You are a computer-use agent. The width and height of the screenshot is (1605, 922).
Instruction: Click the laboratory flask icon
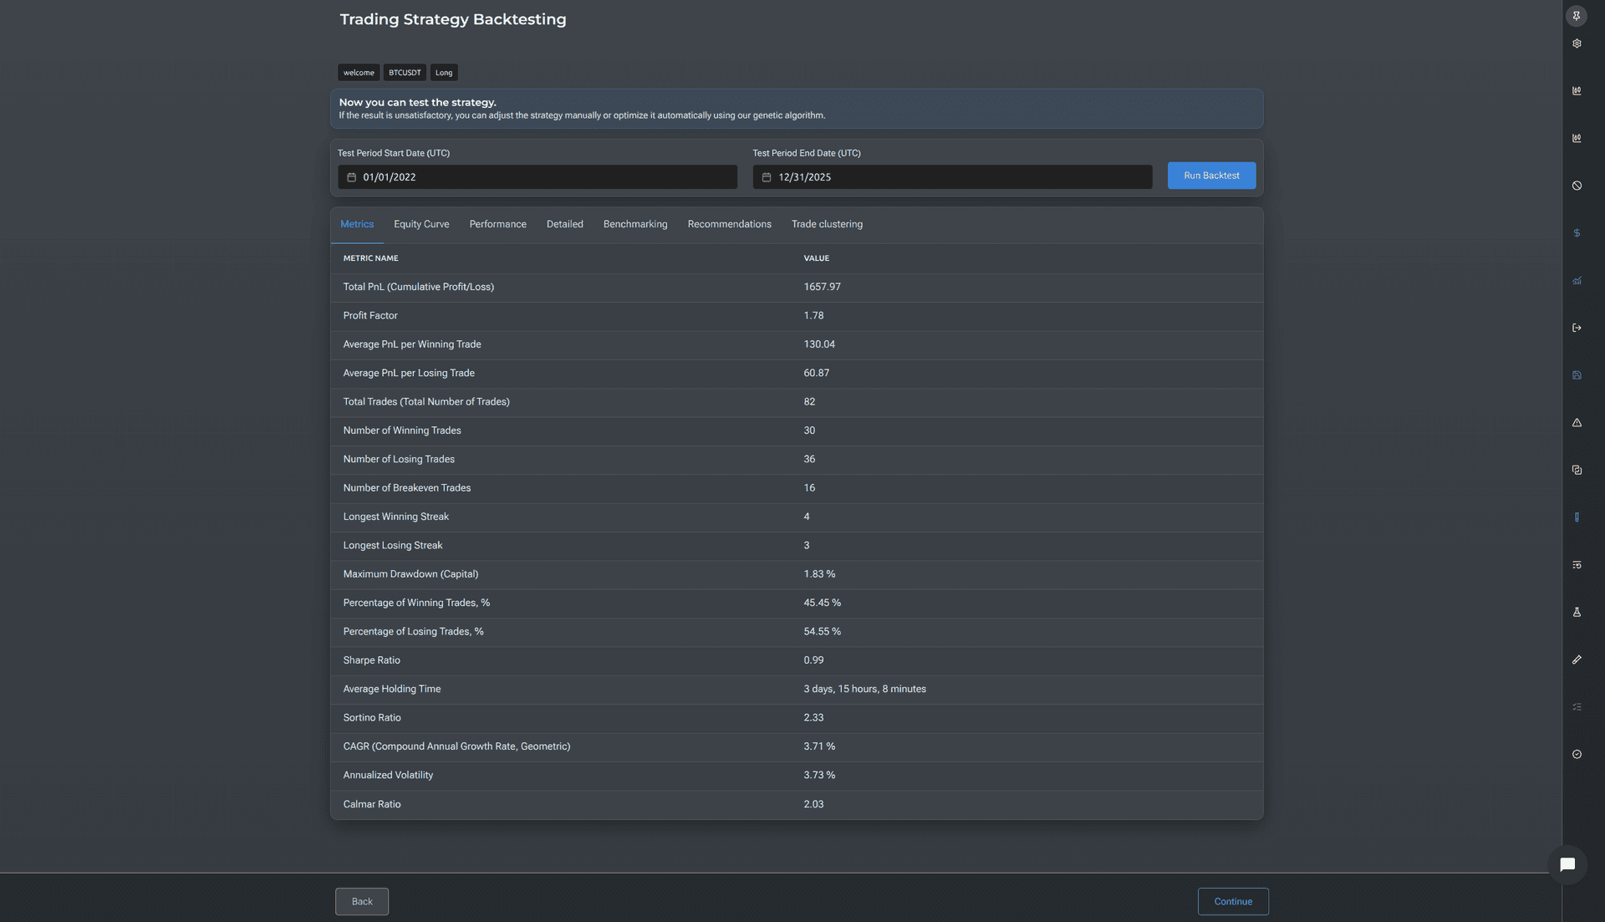[x=1577, y=612]
